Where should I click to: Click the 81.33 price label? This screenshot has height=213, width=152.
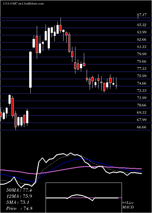[142, 47]
